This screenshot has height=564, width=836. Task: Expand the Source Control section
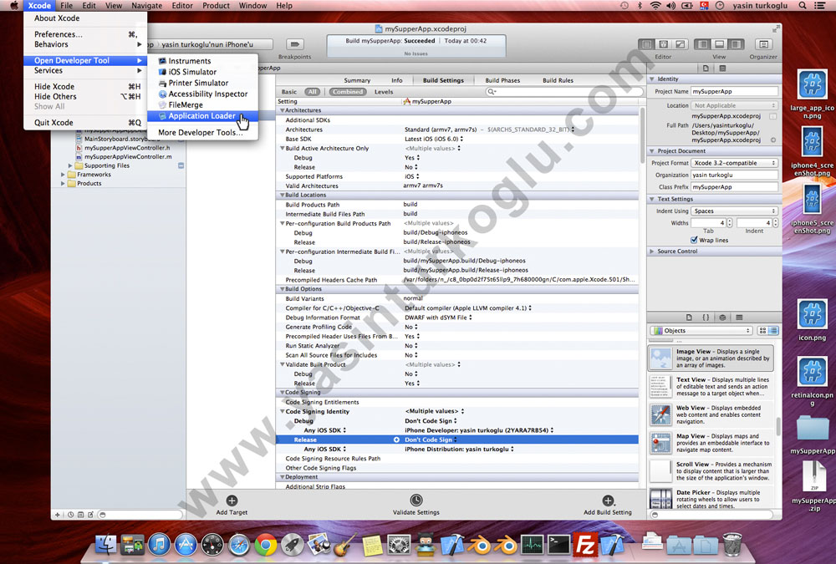(x=651, y=251)
